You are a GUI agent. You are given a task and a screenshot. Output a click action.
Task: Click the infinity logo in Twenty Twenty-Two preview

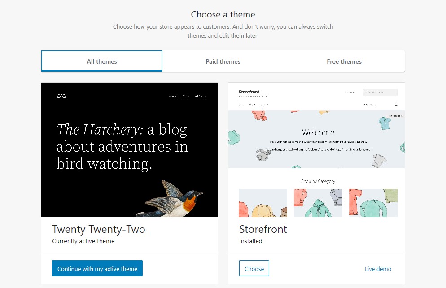[61, 96]
